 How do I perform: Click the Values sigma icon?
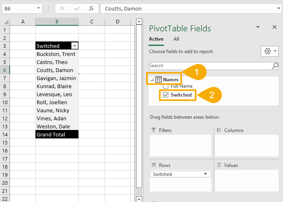(219, 165)
